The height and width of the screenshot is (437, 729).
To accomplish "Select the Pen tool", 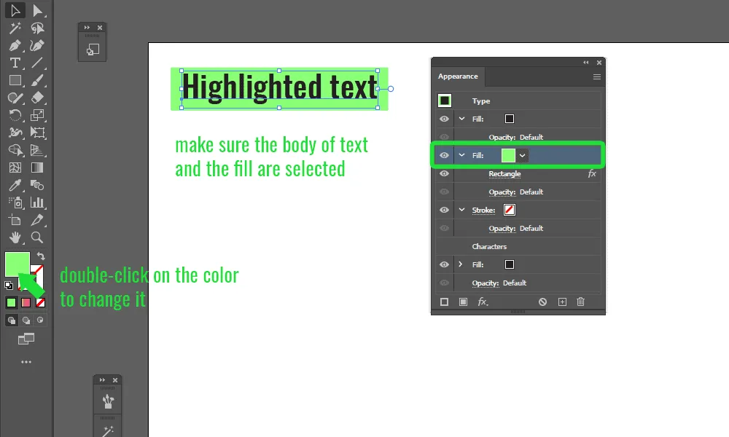I will pos(15,45).
